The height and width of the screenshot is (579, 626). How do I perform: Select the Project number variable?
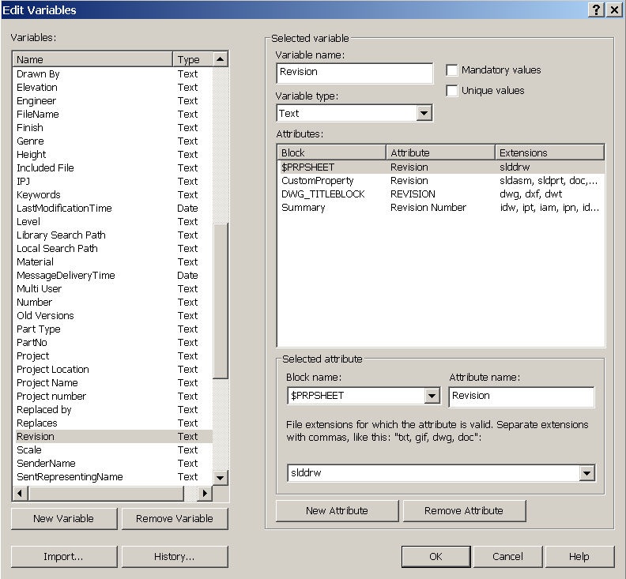(x=113, y=397)
